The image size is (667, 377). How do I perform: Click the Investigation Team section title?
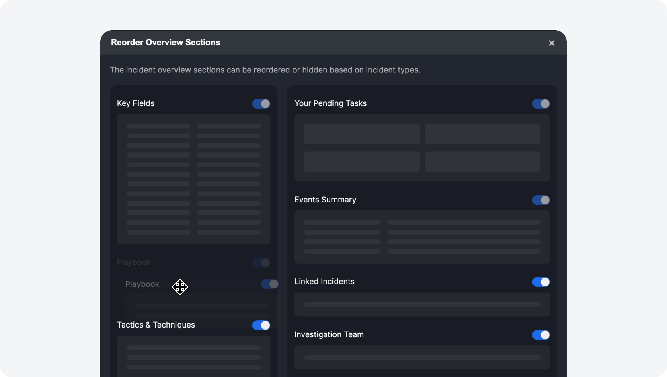(329, 334)
